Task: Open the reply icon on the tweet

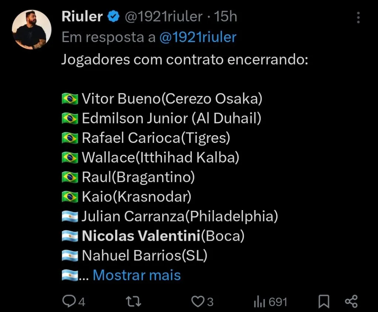Action: point(69,301)
